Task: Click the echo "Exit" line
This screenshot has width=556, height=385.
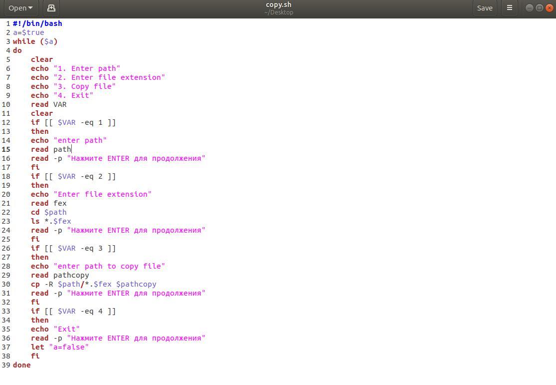Action: point(55,329)
